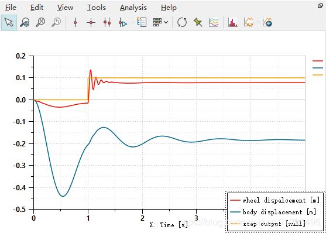
Task: Click the X-axis tick label 2
Action: [x=142, y=218]
